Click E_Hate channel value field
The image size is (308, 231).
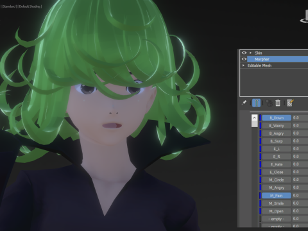300,164
